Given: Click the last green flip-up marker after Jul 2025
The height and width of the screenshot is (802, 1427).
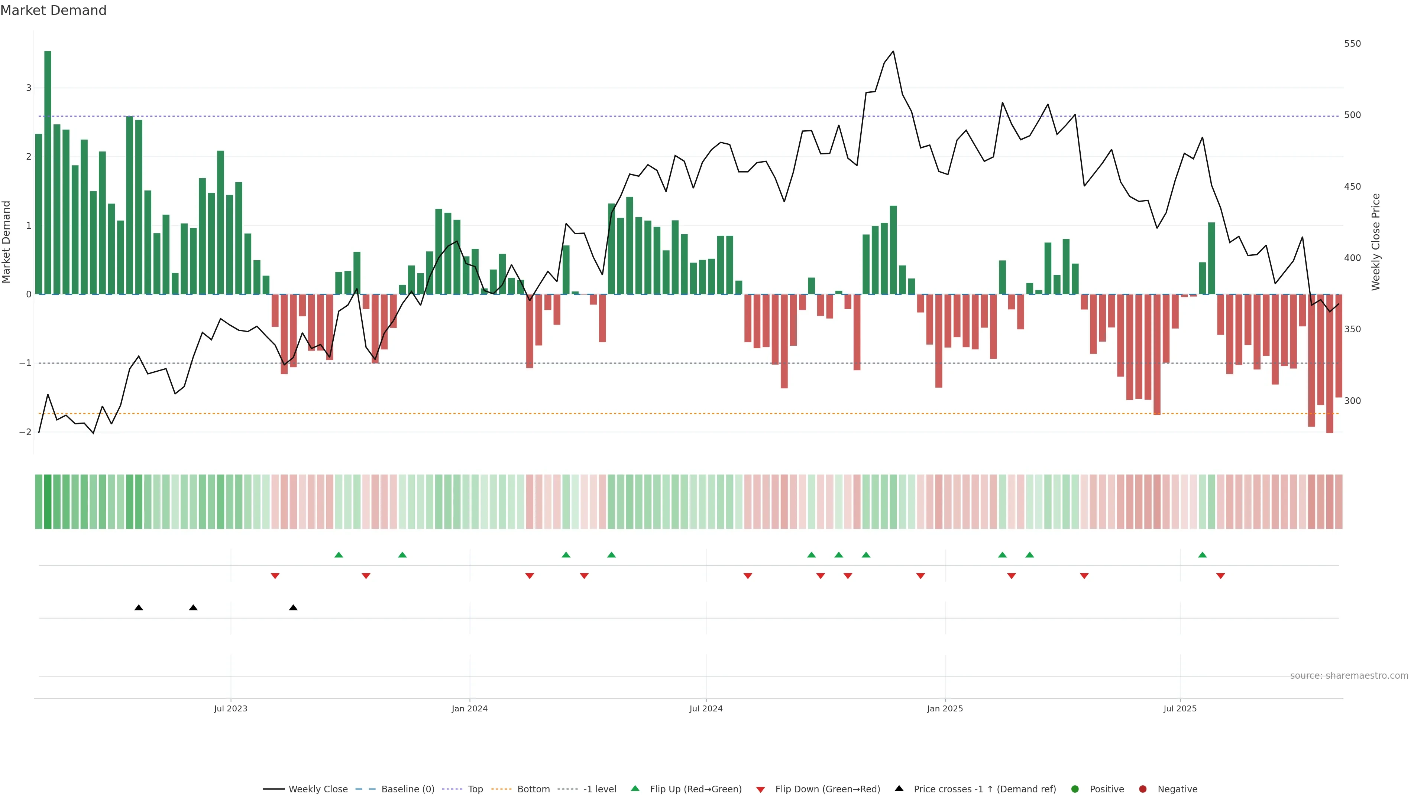Looking at the screenshot, I should coord(1202,555).
